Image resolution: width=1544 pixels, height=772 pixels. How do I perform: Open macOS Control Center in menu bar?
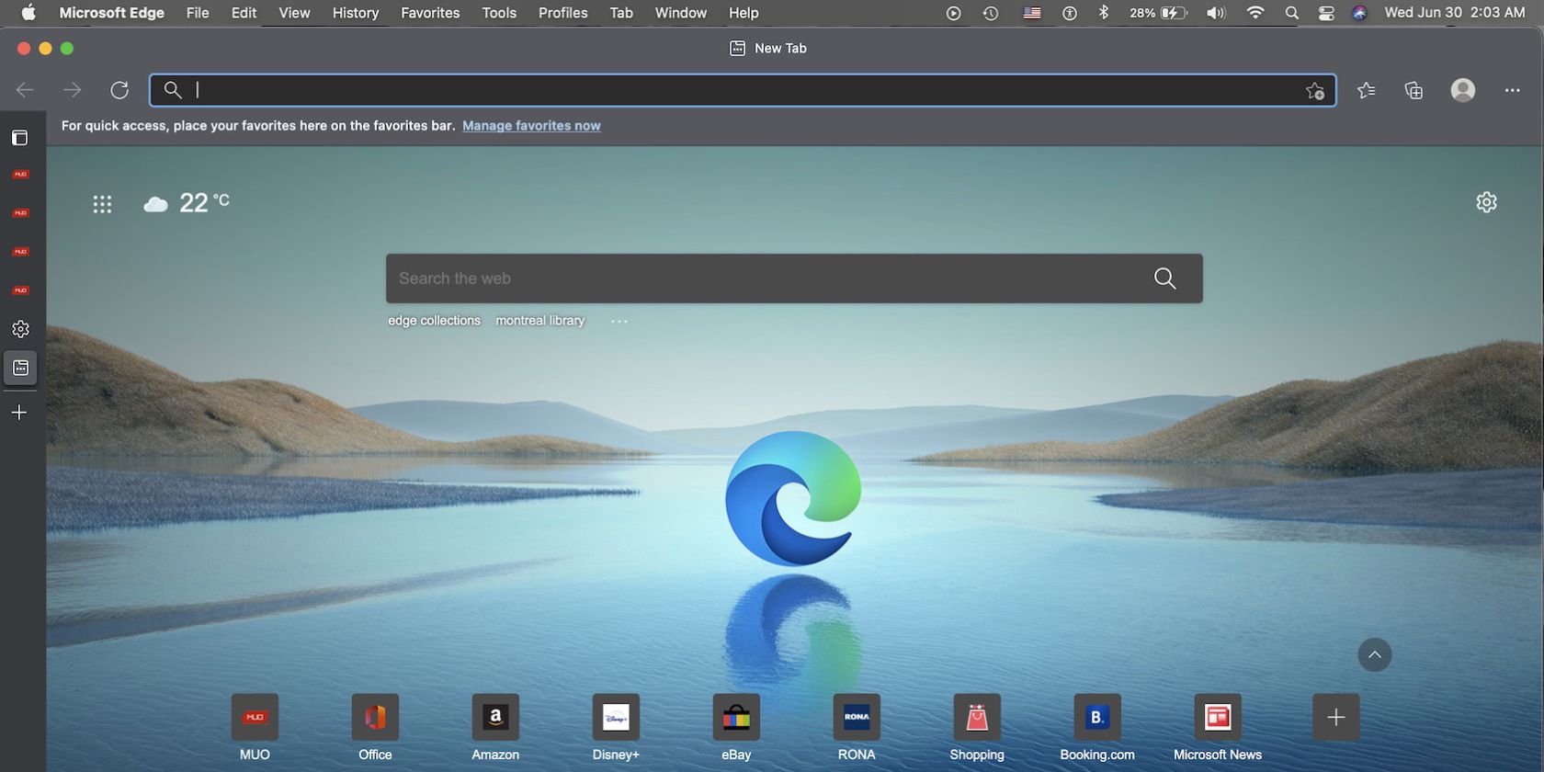click(1326, 13)
